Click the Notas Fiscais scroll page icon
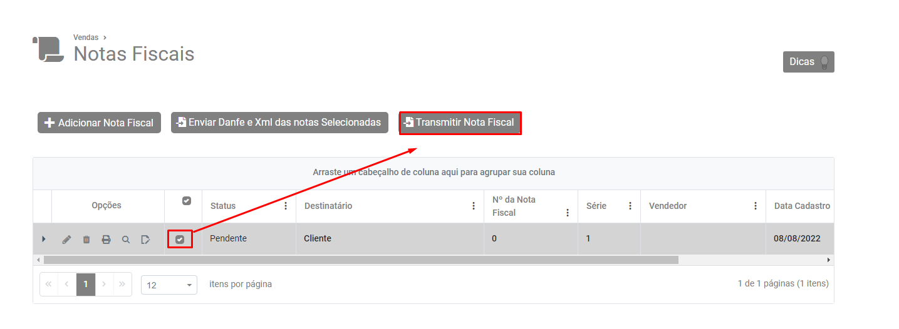This screenshot has height=329, width=899. tap(48, 49)
